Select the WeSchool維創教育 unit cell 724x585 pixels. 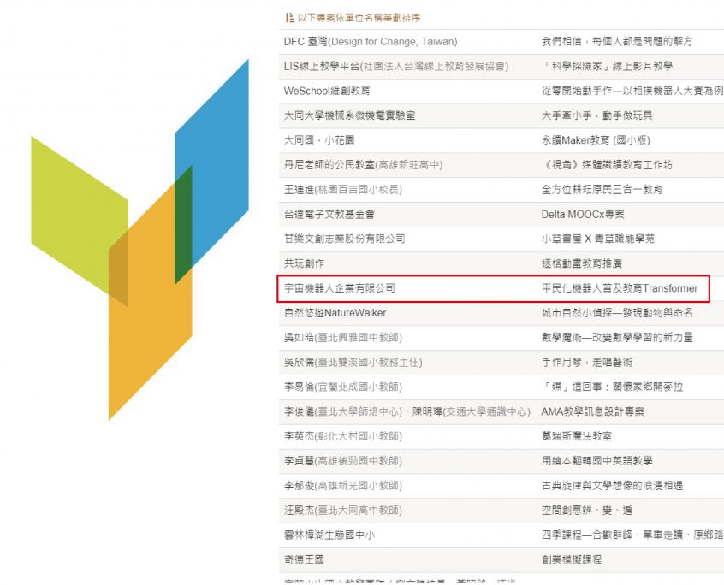[326, 91]
